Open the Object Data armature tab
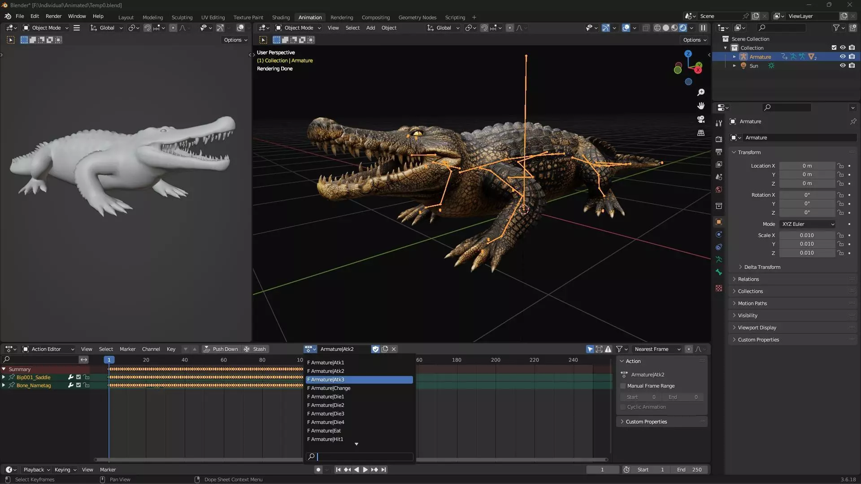The image size is (861, 484). point(719,259)
